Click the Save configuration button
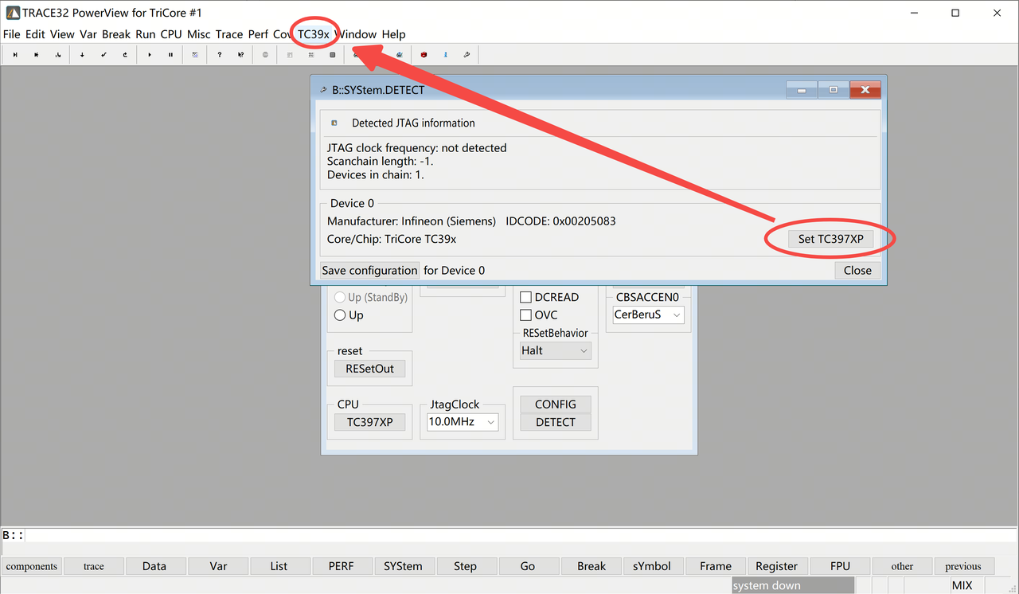Screen dimensions: 1019x594 (x=369, y=271)
